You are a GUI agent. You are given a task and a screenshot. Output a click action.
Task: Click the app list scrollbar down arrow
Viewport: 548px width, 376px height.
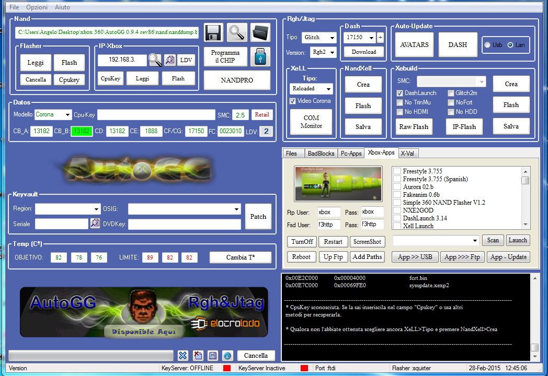526,225
